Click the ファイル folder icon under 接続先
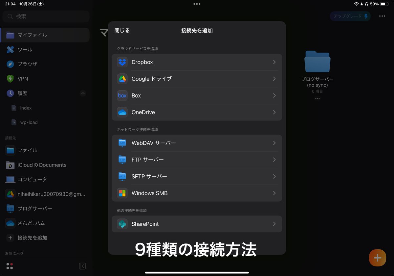The height and width of the screenshot is (276, 394). [x=10, y=150]
